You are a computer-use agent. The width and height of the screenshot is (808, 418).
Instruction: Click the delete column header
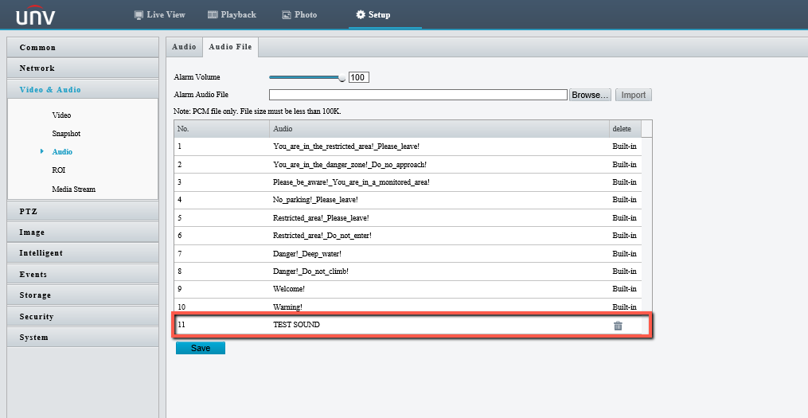point(625,129)
